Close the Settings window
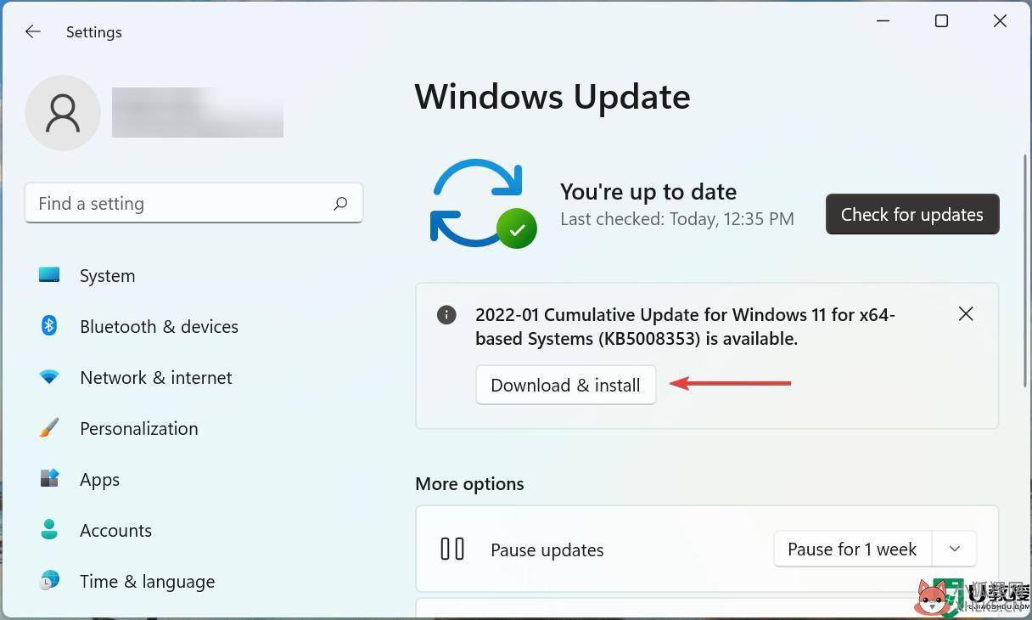 click(x=1000, y=21)
